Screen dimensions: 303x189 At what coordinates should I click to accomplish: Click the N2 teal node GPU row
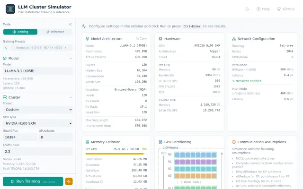click(x=196, y=169)
